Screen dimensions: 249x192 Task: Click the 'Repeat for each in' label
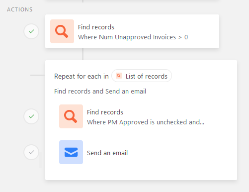click(82, 76)
